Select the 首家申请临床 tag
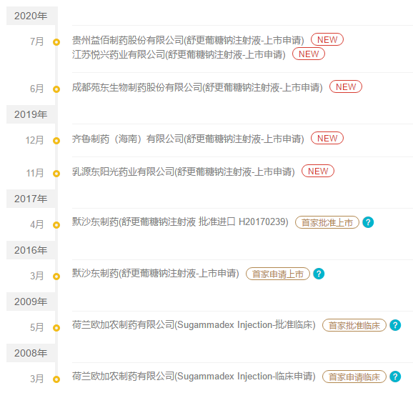The image size is (413, 393). click(x=354, y=377)
